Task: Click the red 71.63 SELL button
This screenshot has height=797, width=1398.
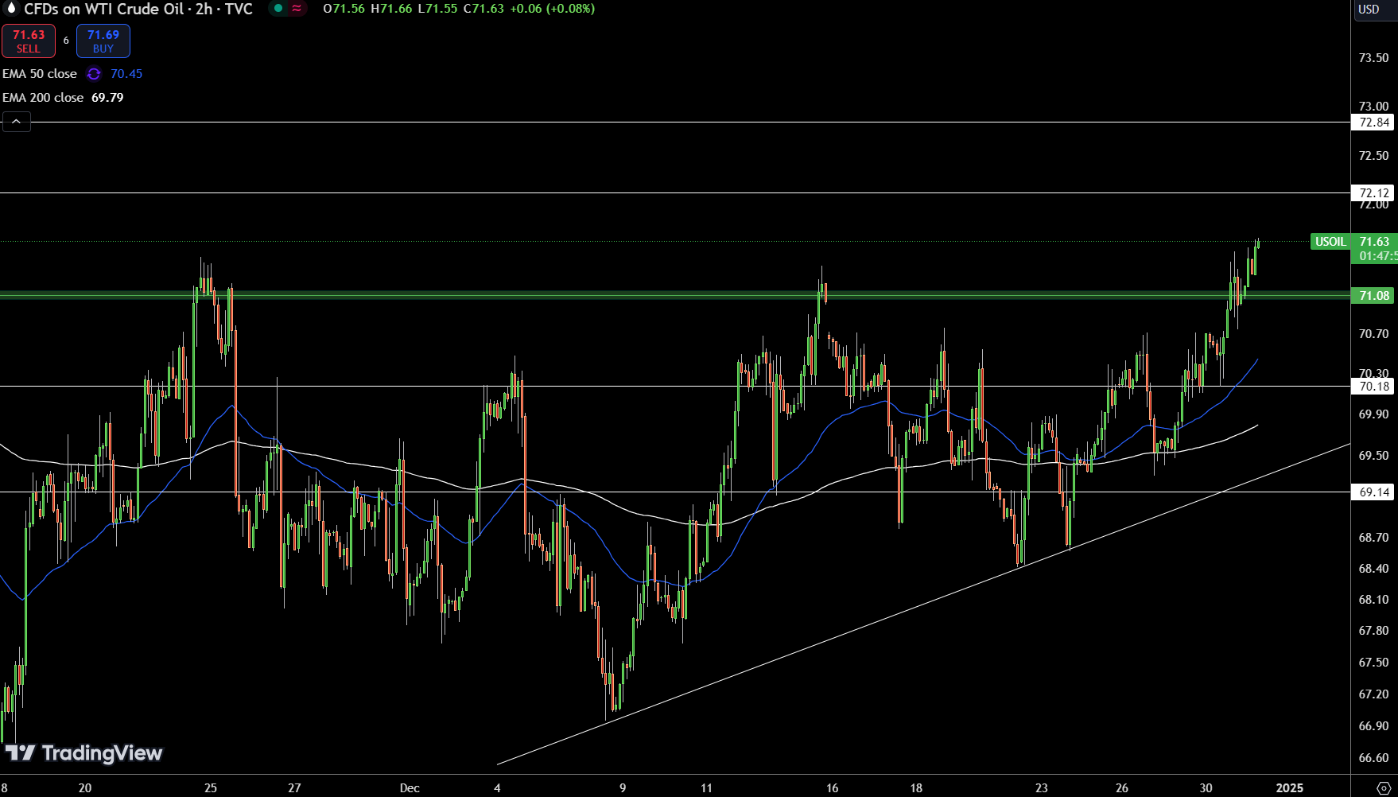Action: coord(29,41)
